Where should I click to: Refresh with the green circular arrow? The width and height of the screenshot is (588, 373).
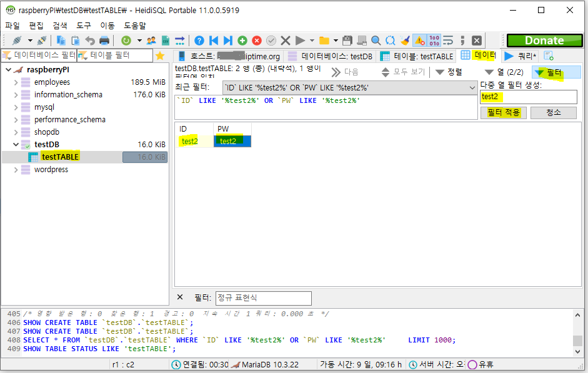coord(126,41)
